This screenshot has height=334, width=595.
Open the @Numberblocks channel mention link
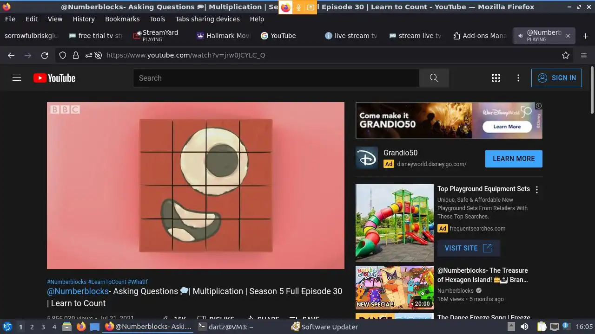click(x=78, y=291)
